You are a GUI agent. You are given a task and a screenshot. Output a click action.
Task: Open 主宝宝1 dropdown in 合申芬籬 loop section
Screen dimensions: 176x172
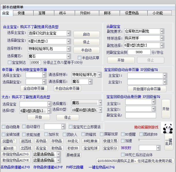click(165, 76)
